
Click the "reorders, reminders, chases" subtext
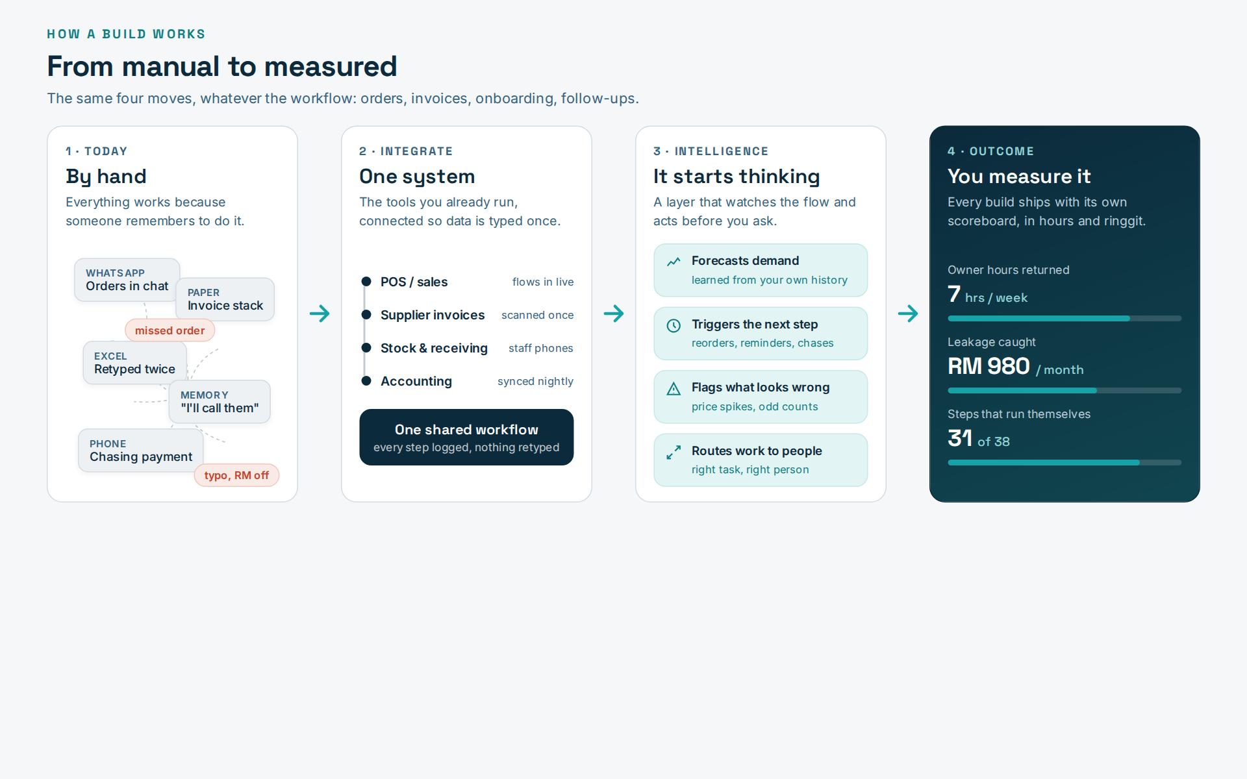click(762, 343)
